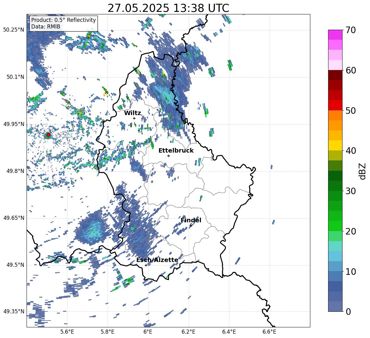Click the Wiltz station cross marker
The image size is (370, 338).
tap(134, 118)
